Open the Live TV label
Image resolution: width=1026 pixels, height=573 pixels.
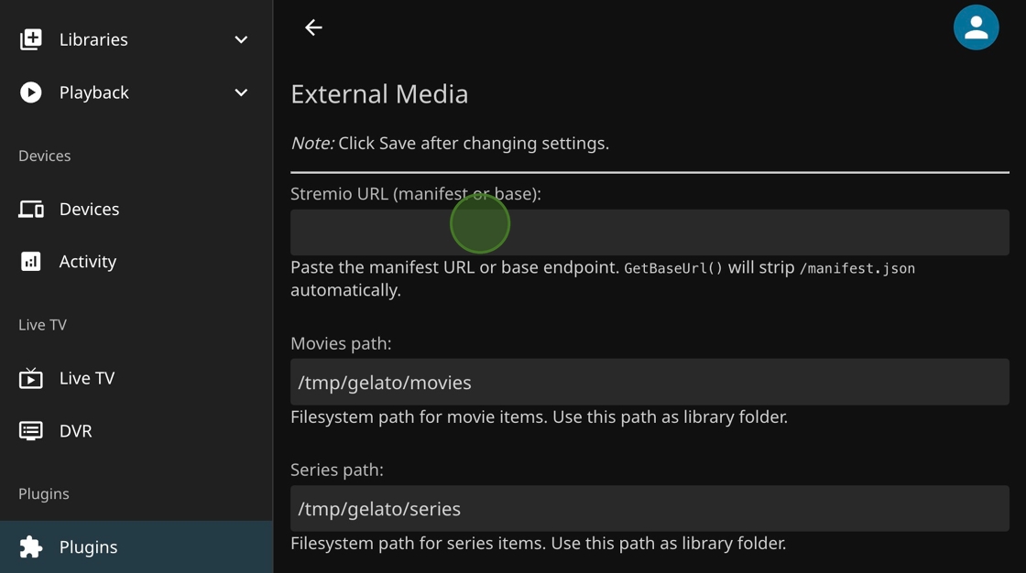click(x=87, y=378)
